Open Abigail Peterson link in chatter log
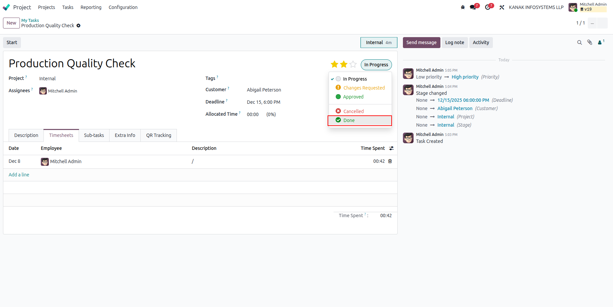The width and height of the screenshot is (613, 307). [455, 108]
